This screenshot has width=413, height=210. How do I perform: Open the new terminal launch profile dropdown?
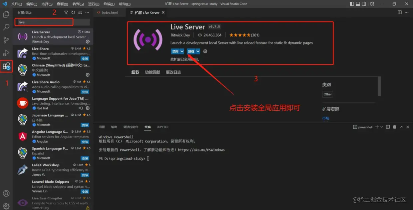(x=382, y=127)
